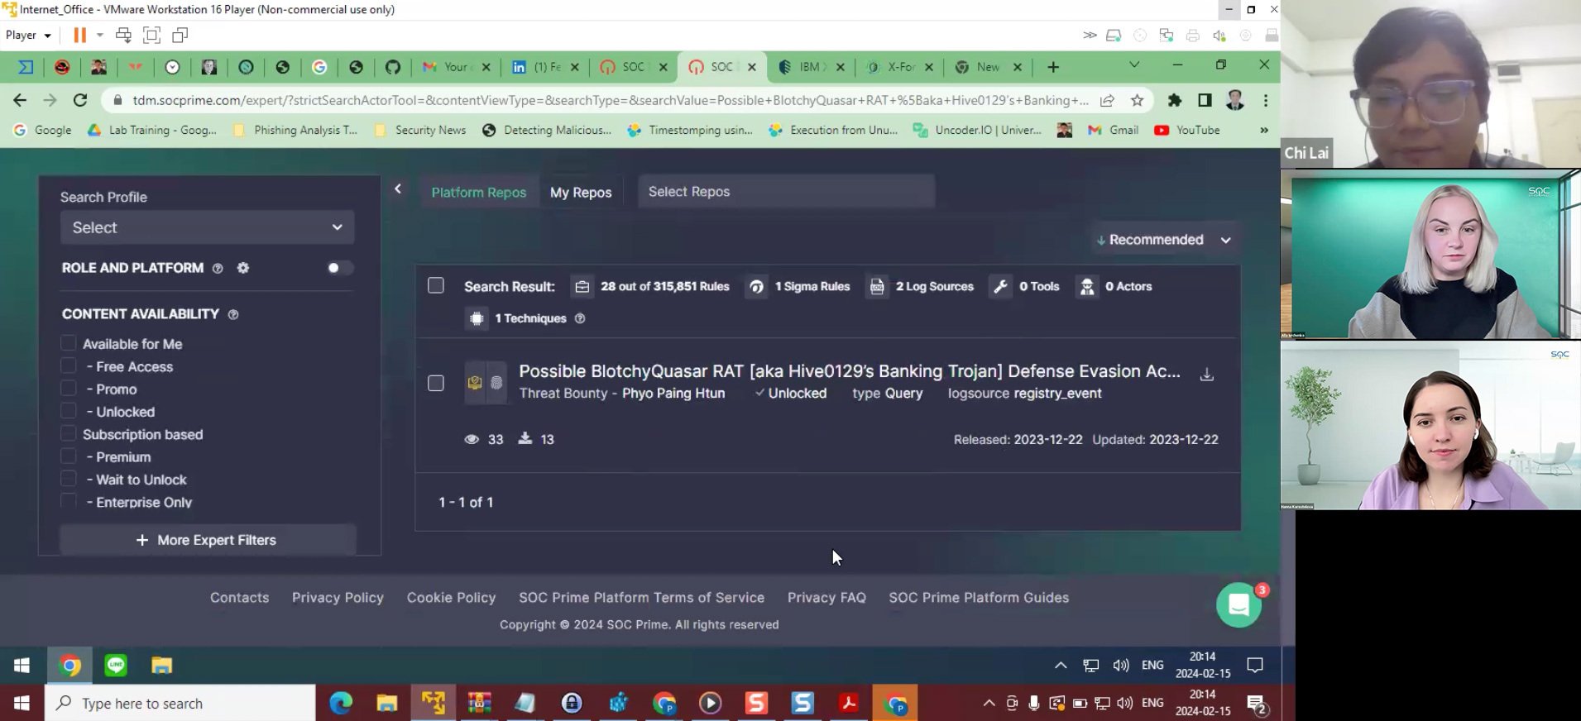Bookmark this page with the star icon

(1138, 100)
